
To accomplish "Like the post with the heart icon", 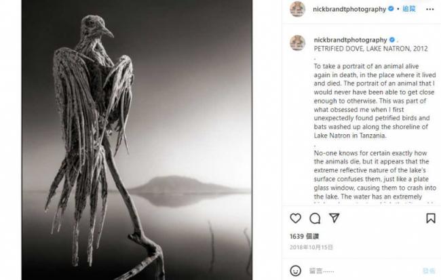I will coord(295,218).
